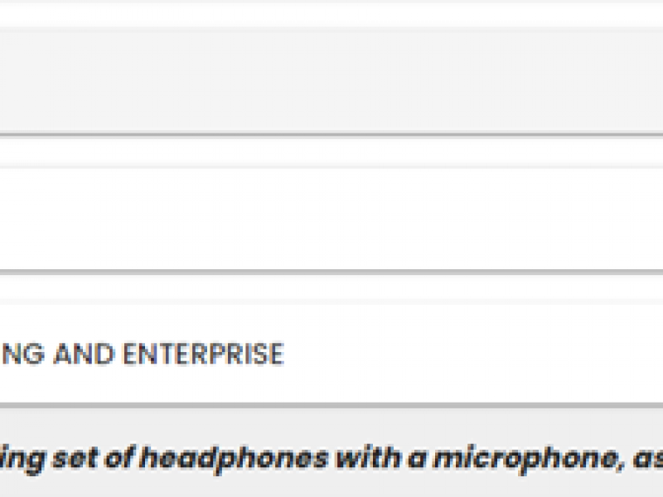The image size is (663, 497).
Task: Click the narrow white gap above ENTERPRISE row
Action: 331,287
